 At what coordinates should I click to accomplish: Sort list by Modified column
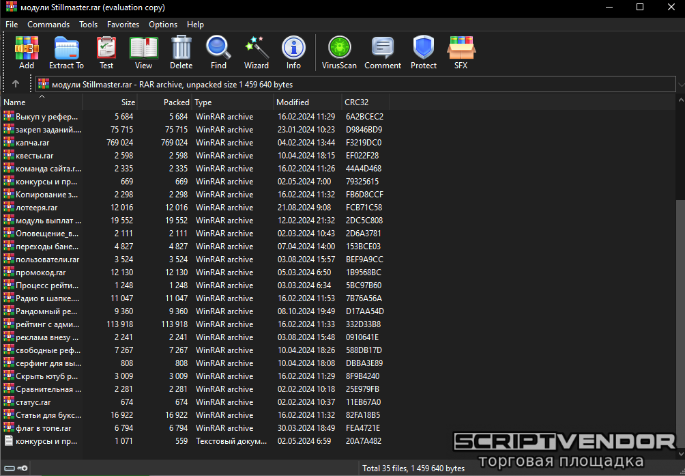pos(306,102)
